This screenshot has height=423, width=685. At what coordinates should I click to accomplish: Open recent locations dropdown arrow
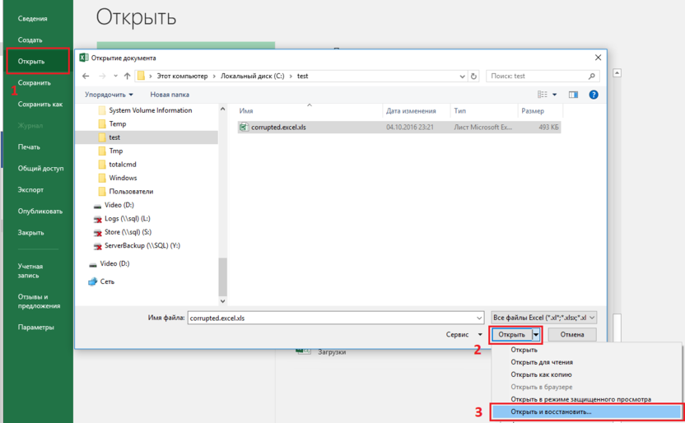click(x=115, y=76)
